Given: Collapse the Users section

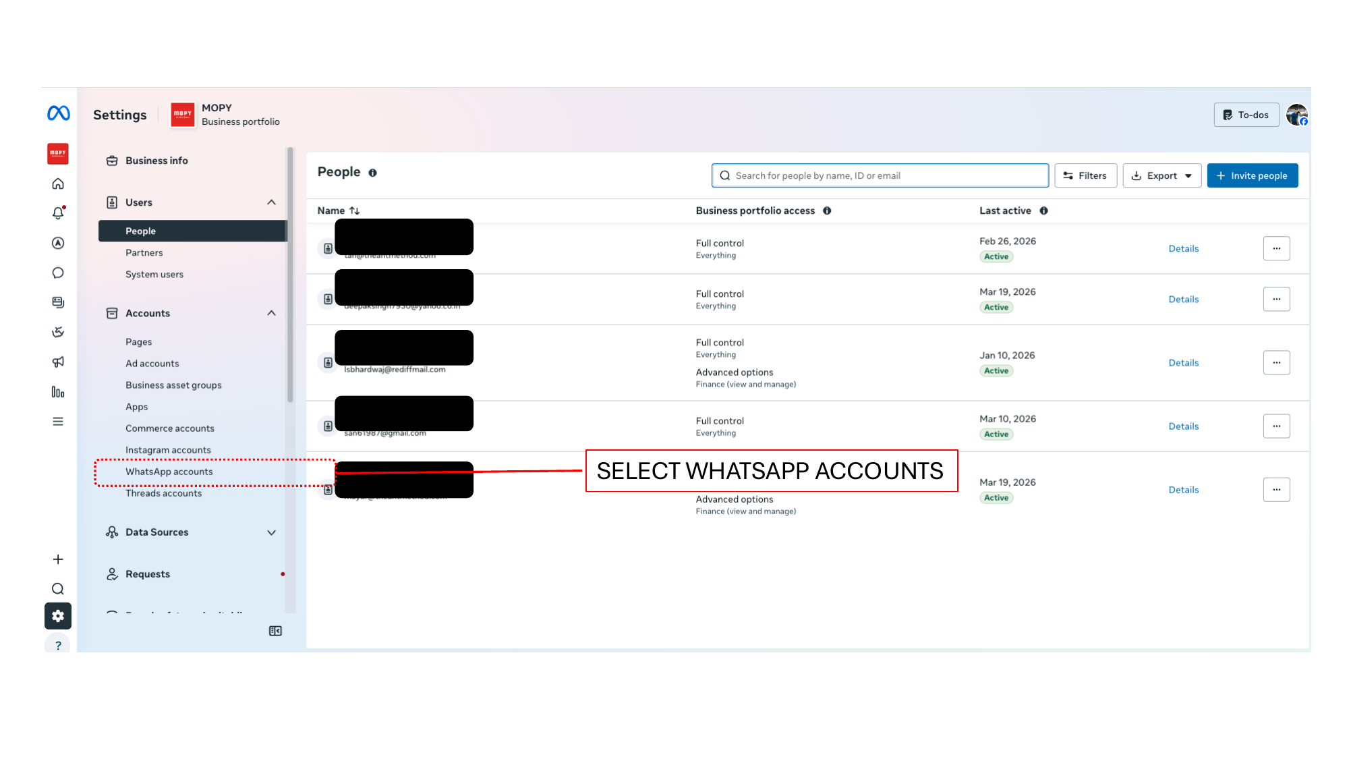Looking at the screenshot, I should pyautogui.click(x=272, y=202).
